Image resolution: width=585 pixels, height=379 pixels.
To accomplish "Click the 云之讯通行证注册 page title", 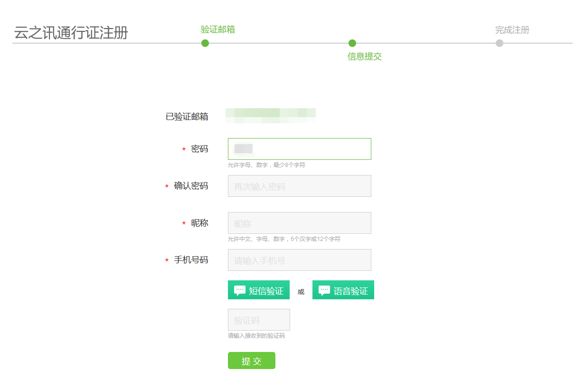I will [71, 33].
